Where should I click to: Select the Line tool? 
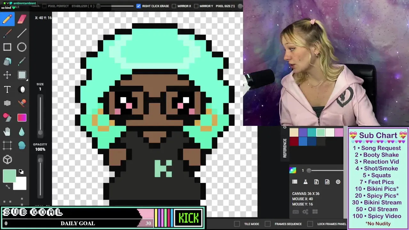coord(22,33)
